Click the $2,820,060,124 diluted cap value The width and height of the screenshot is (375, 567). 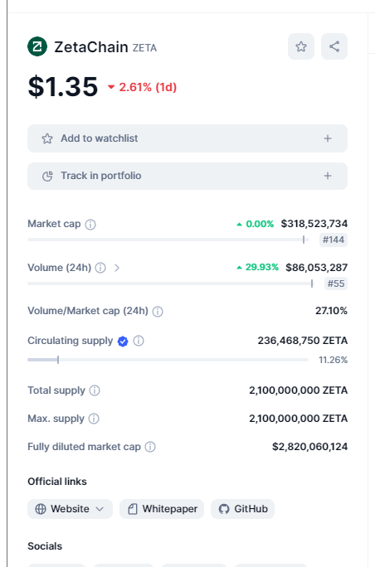coord(309,447)
